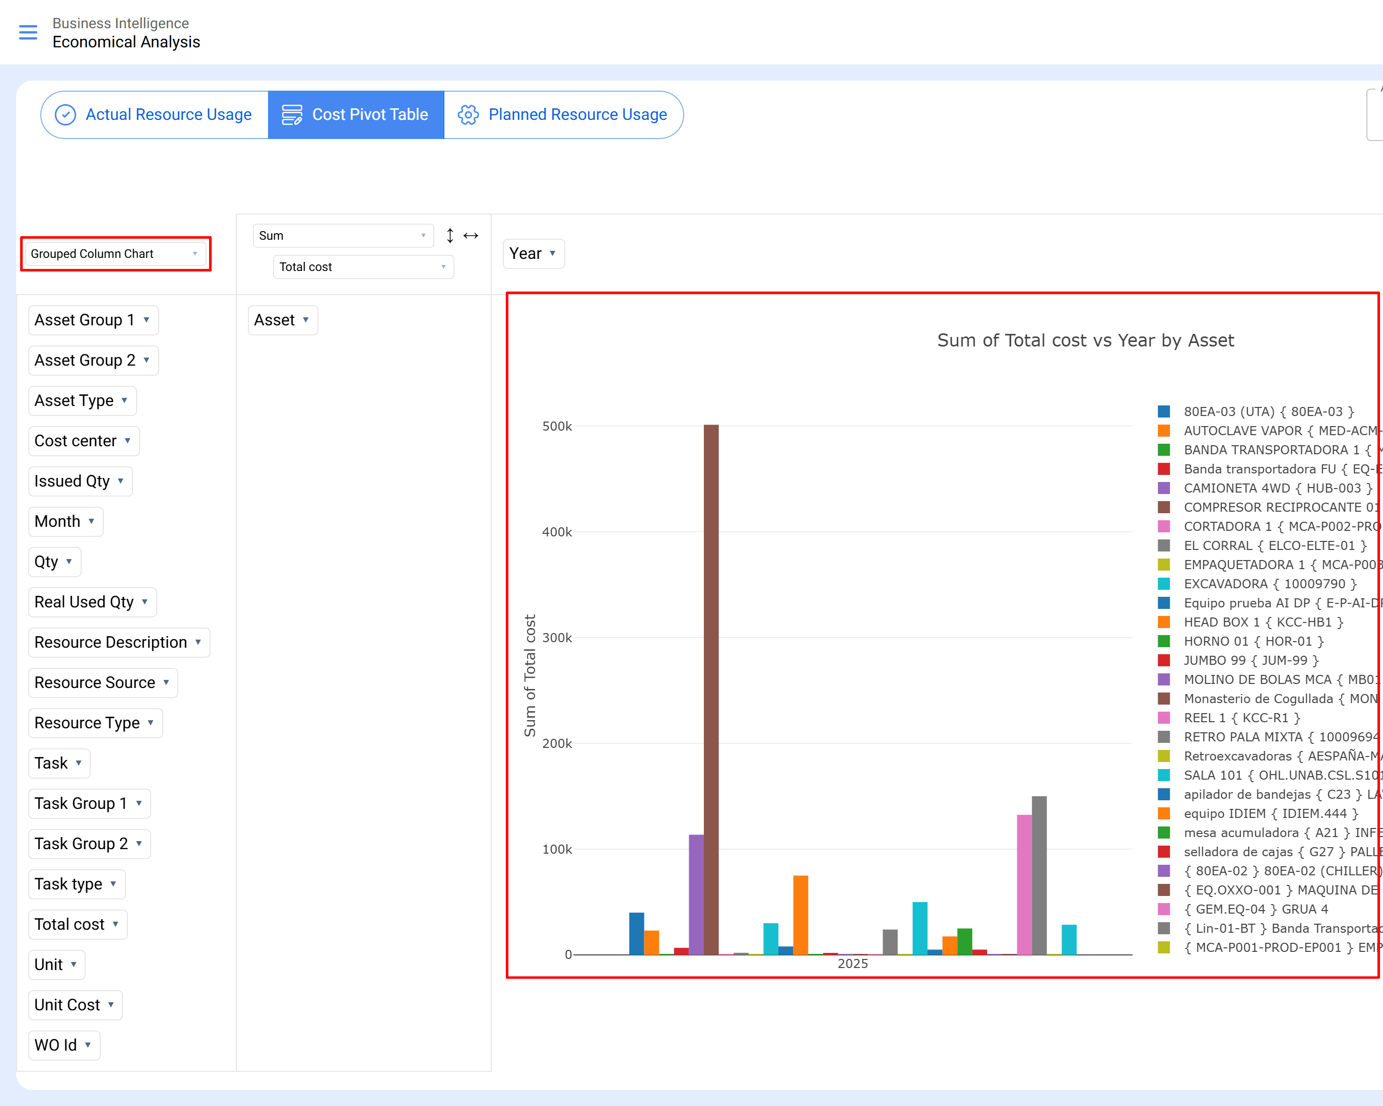Click the gear icon in Planned Resource Usage

click(468, 115)
